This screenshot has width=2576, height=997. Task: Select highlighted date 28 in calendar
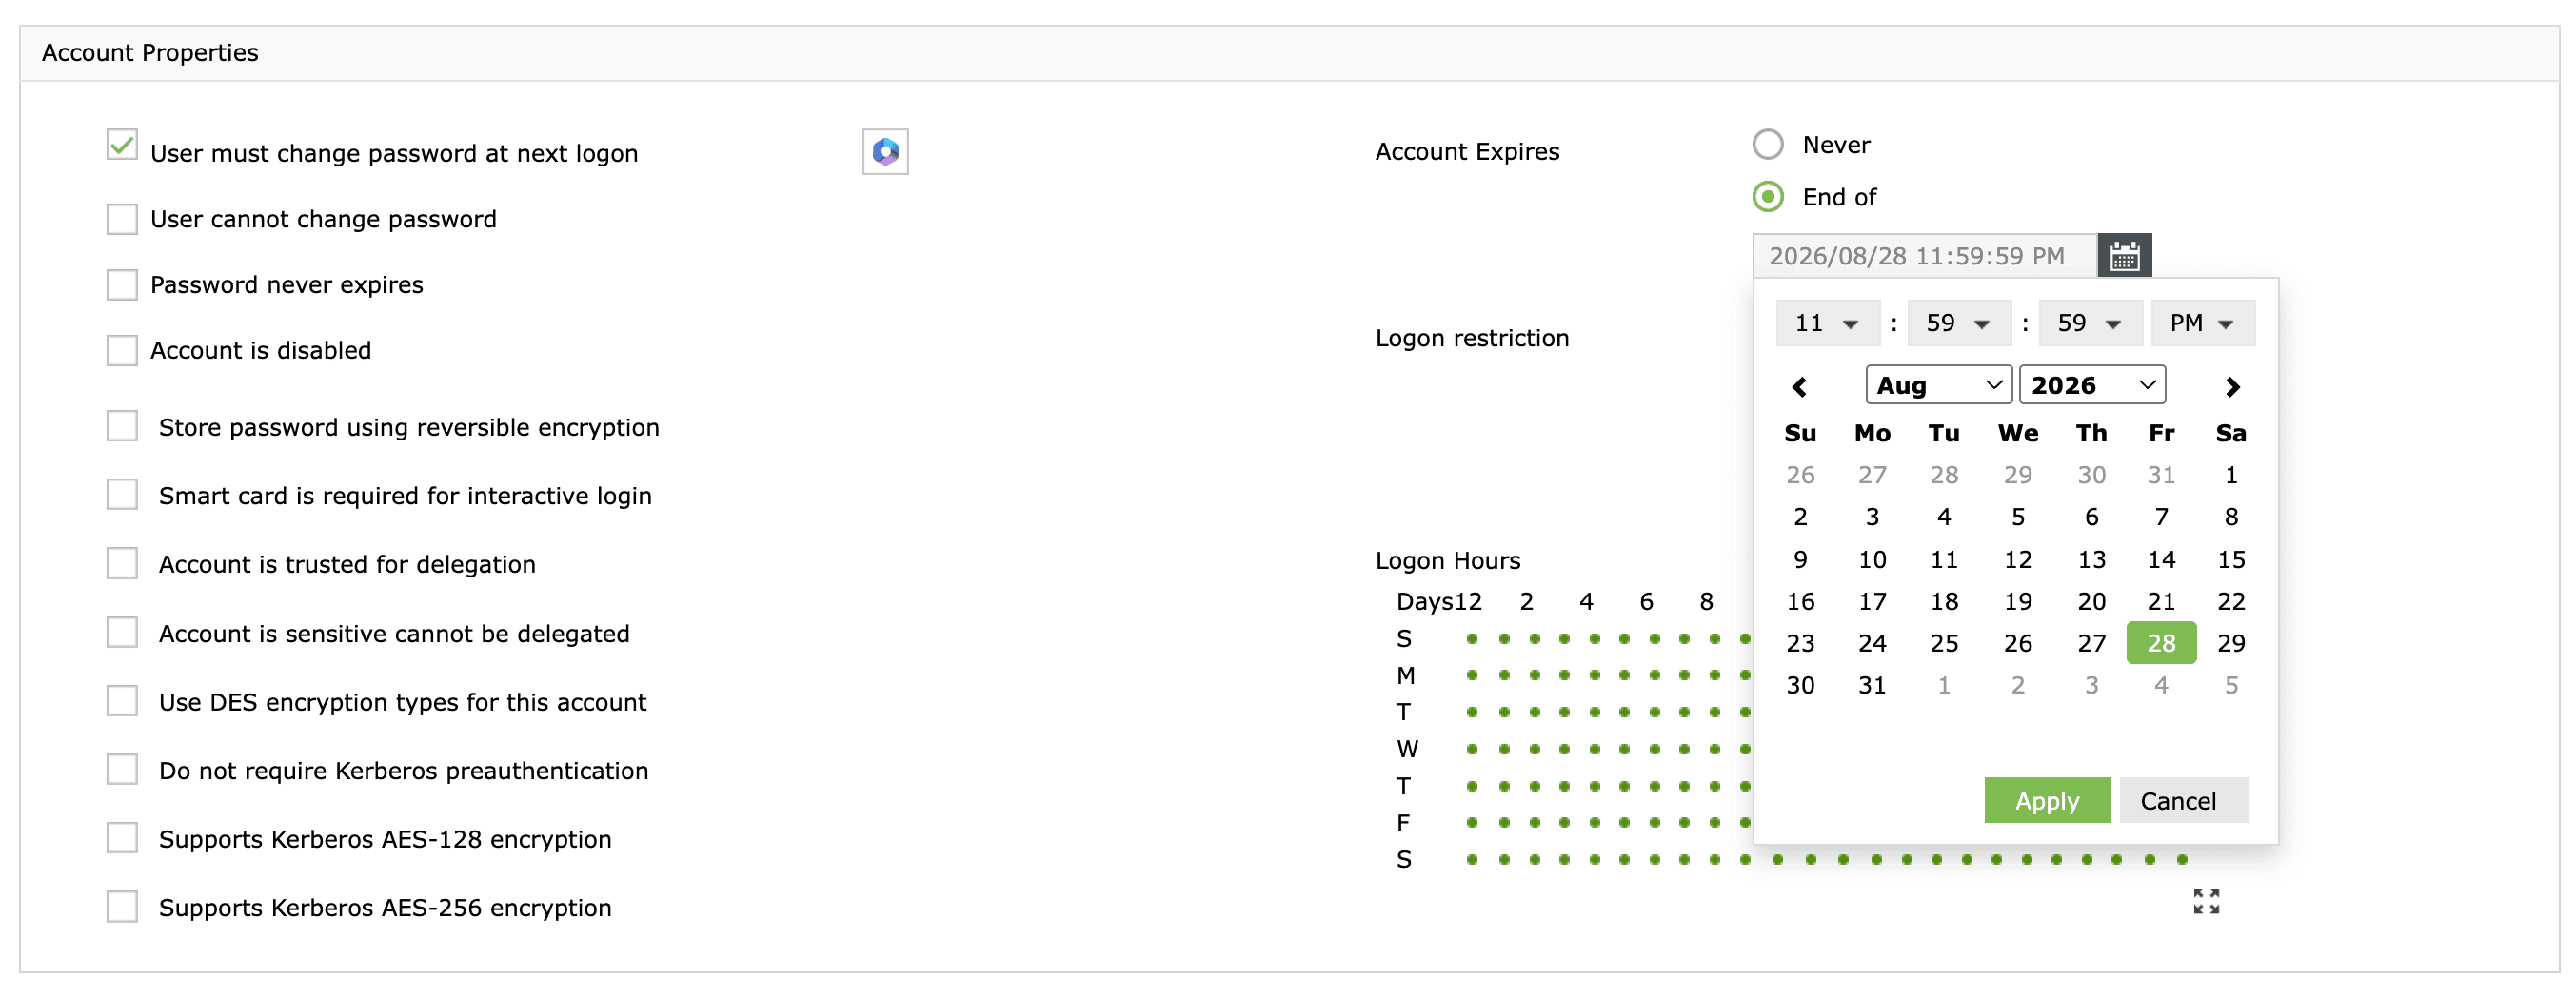[x=2161, y=643]
